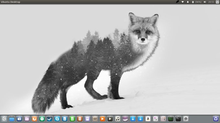Open the session menu icon at top-right corner
Screen dimensions: 220x123
tap(217, 2)
